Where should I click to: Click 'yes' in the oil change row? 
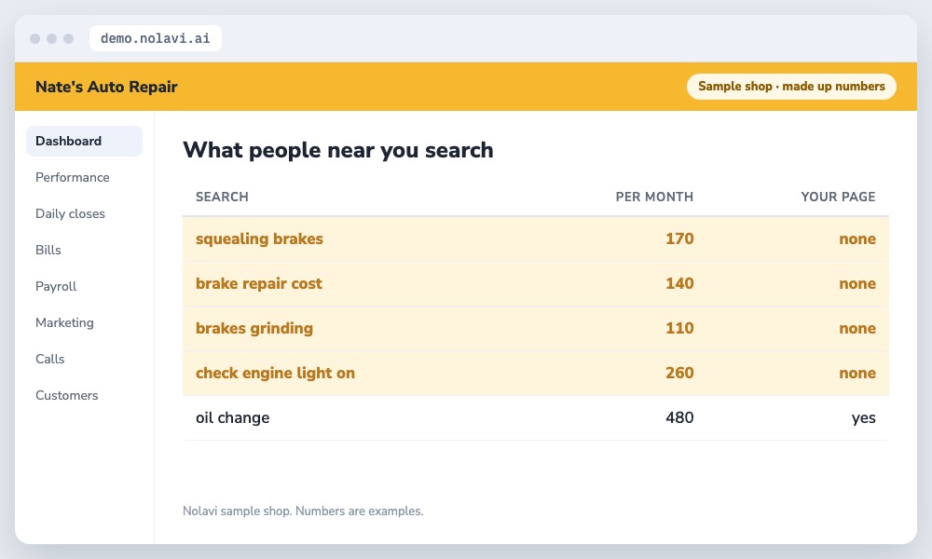[864, 418]
